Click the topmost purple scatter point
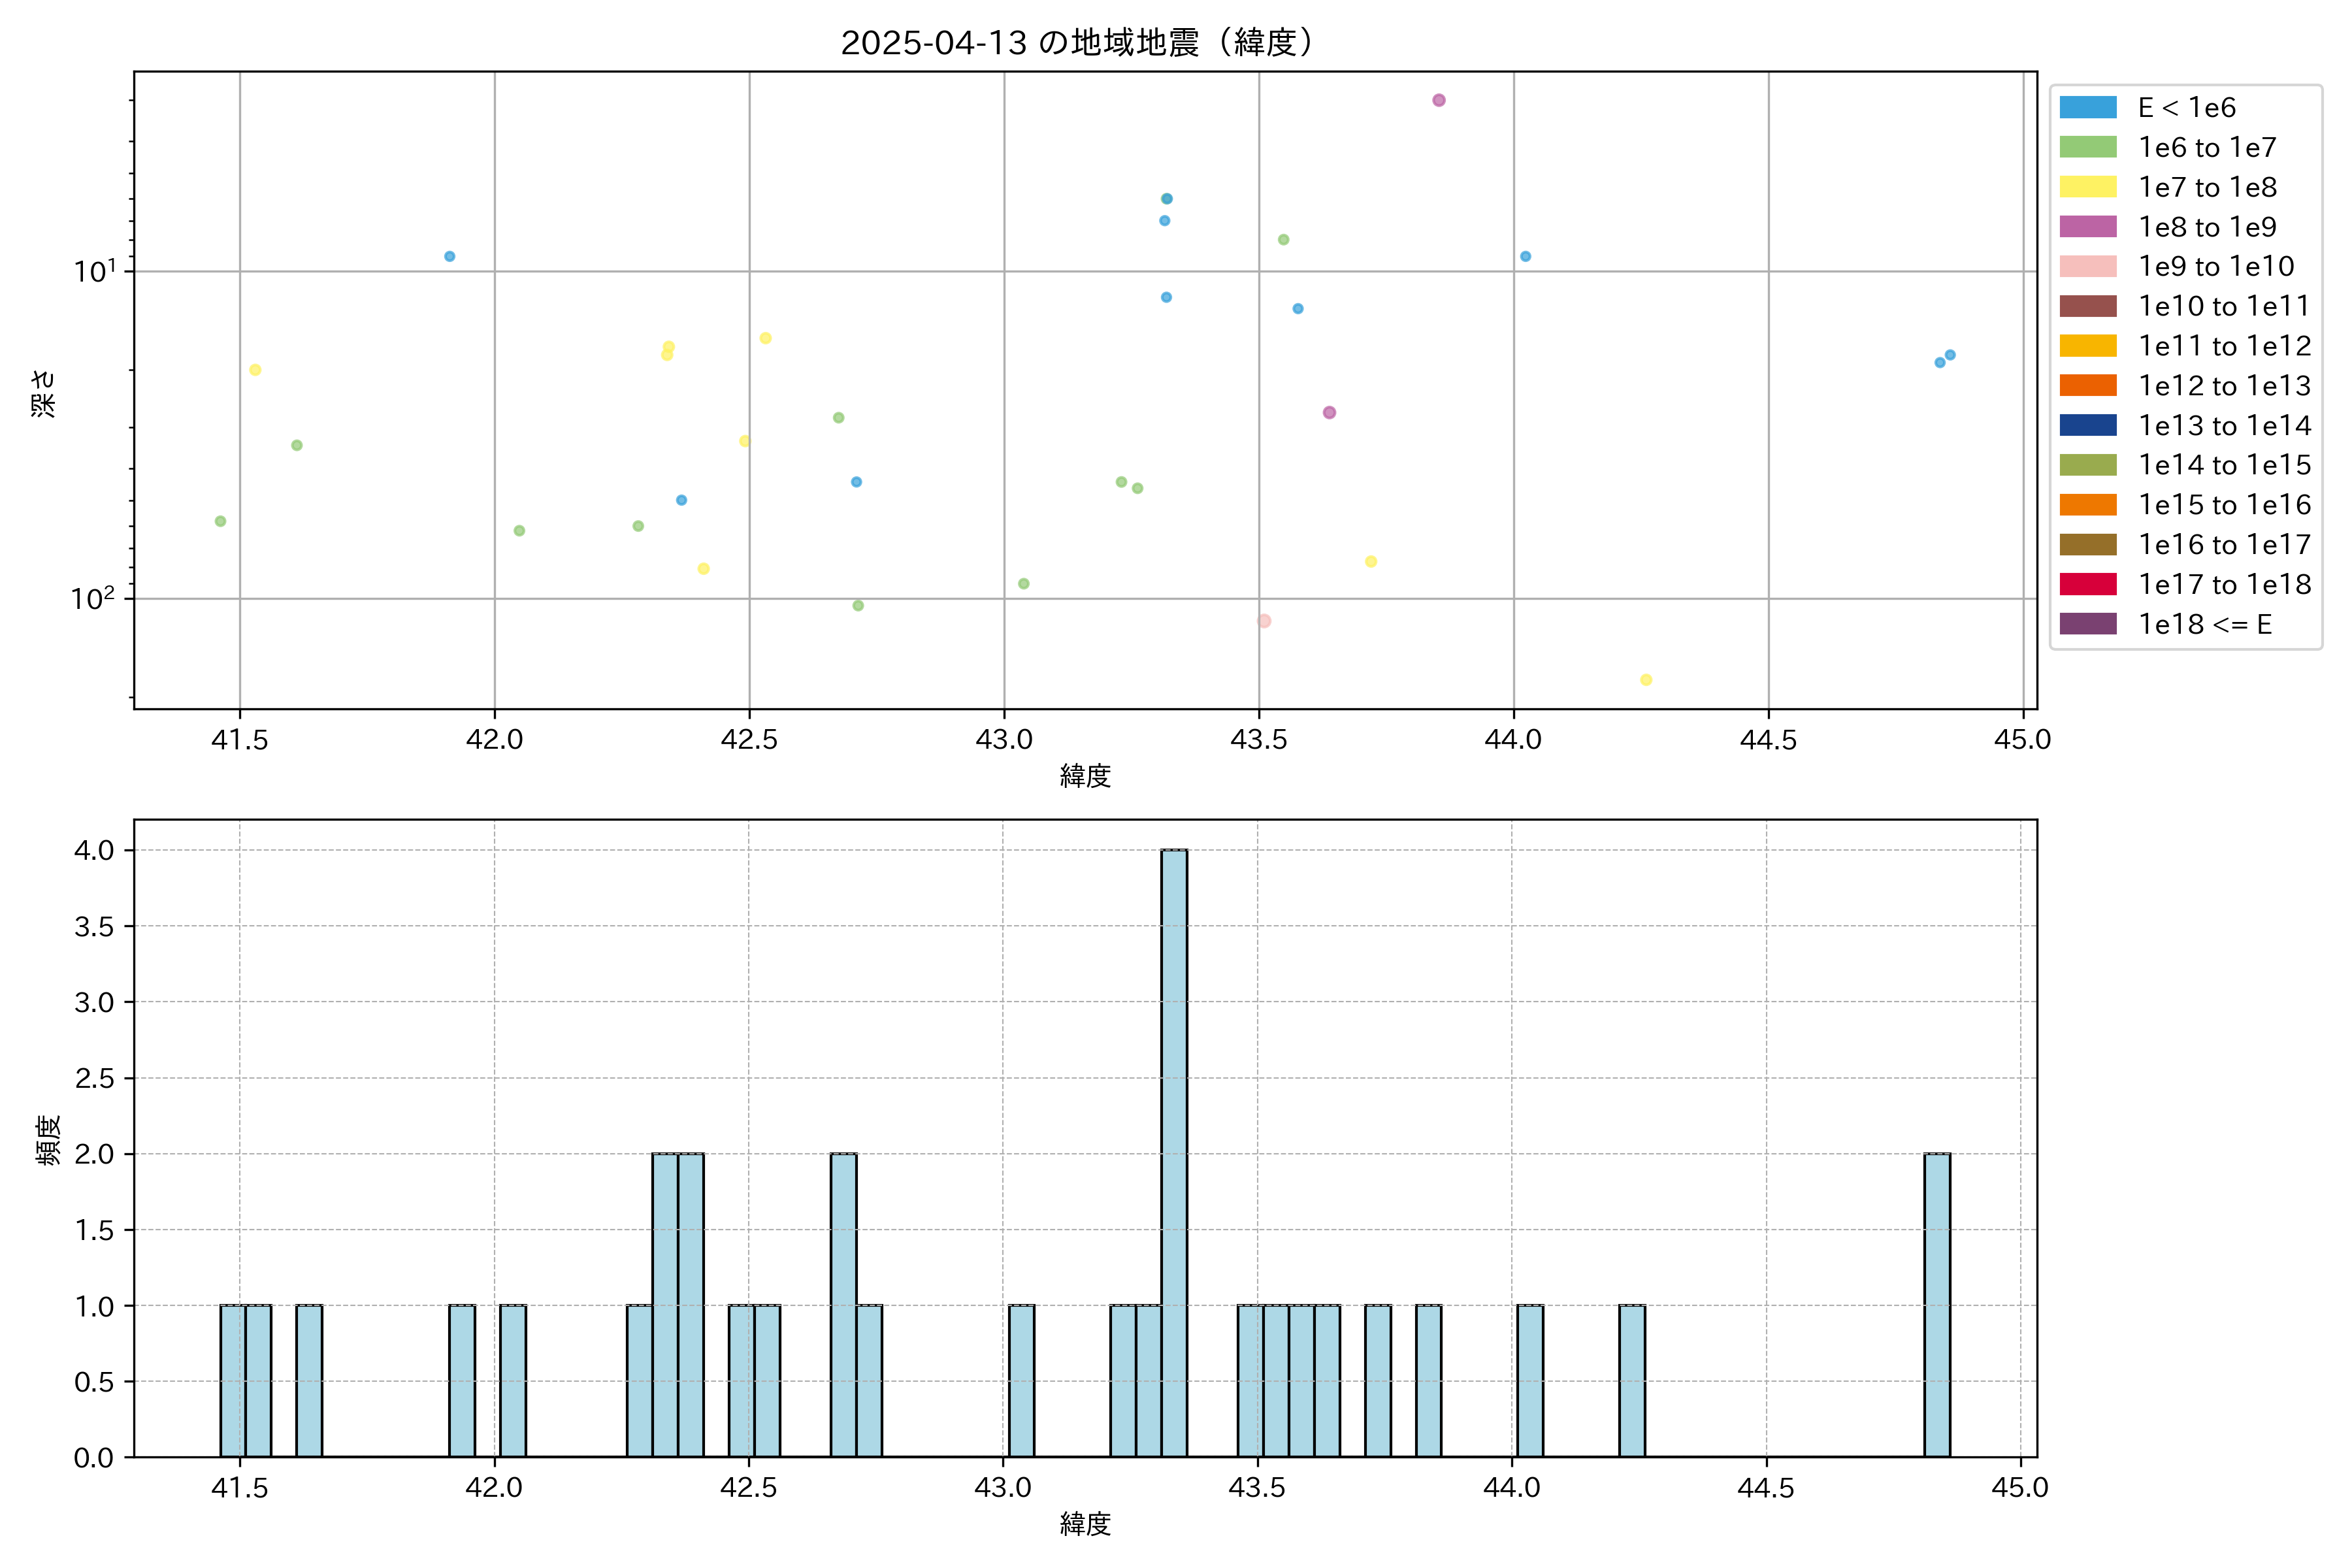The image size is (2352, 1568). point(1439,100)
